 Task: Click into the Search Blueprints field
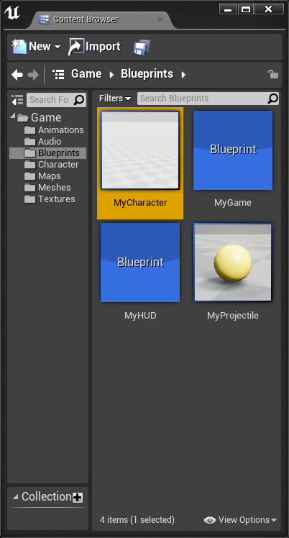(x=203, y=99)
